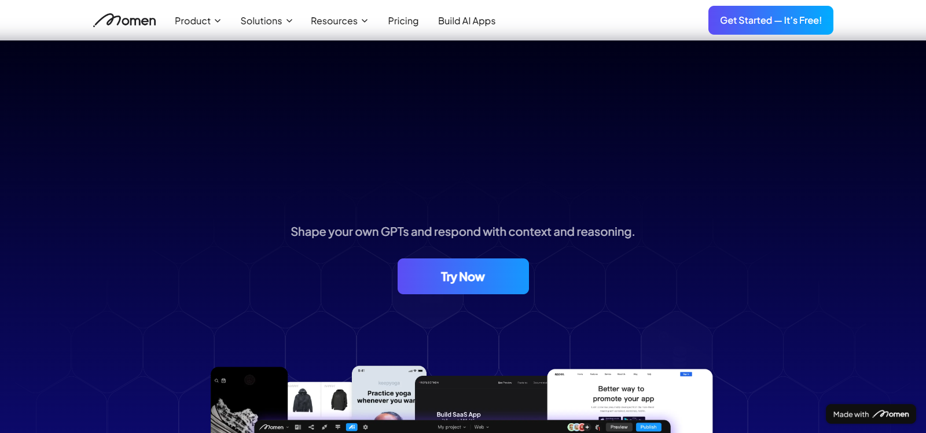
Task: Click the pages layout icon in editor mockup
Action: 298,427
